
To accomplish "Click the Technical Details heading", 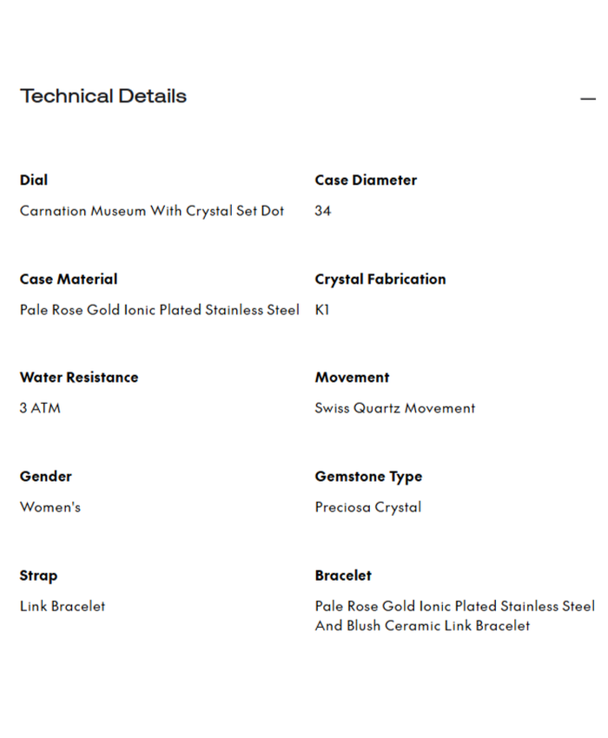I will (103, 96).
